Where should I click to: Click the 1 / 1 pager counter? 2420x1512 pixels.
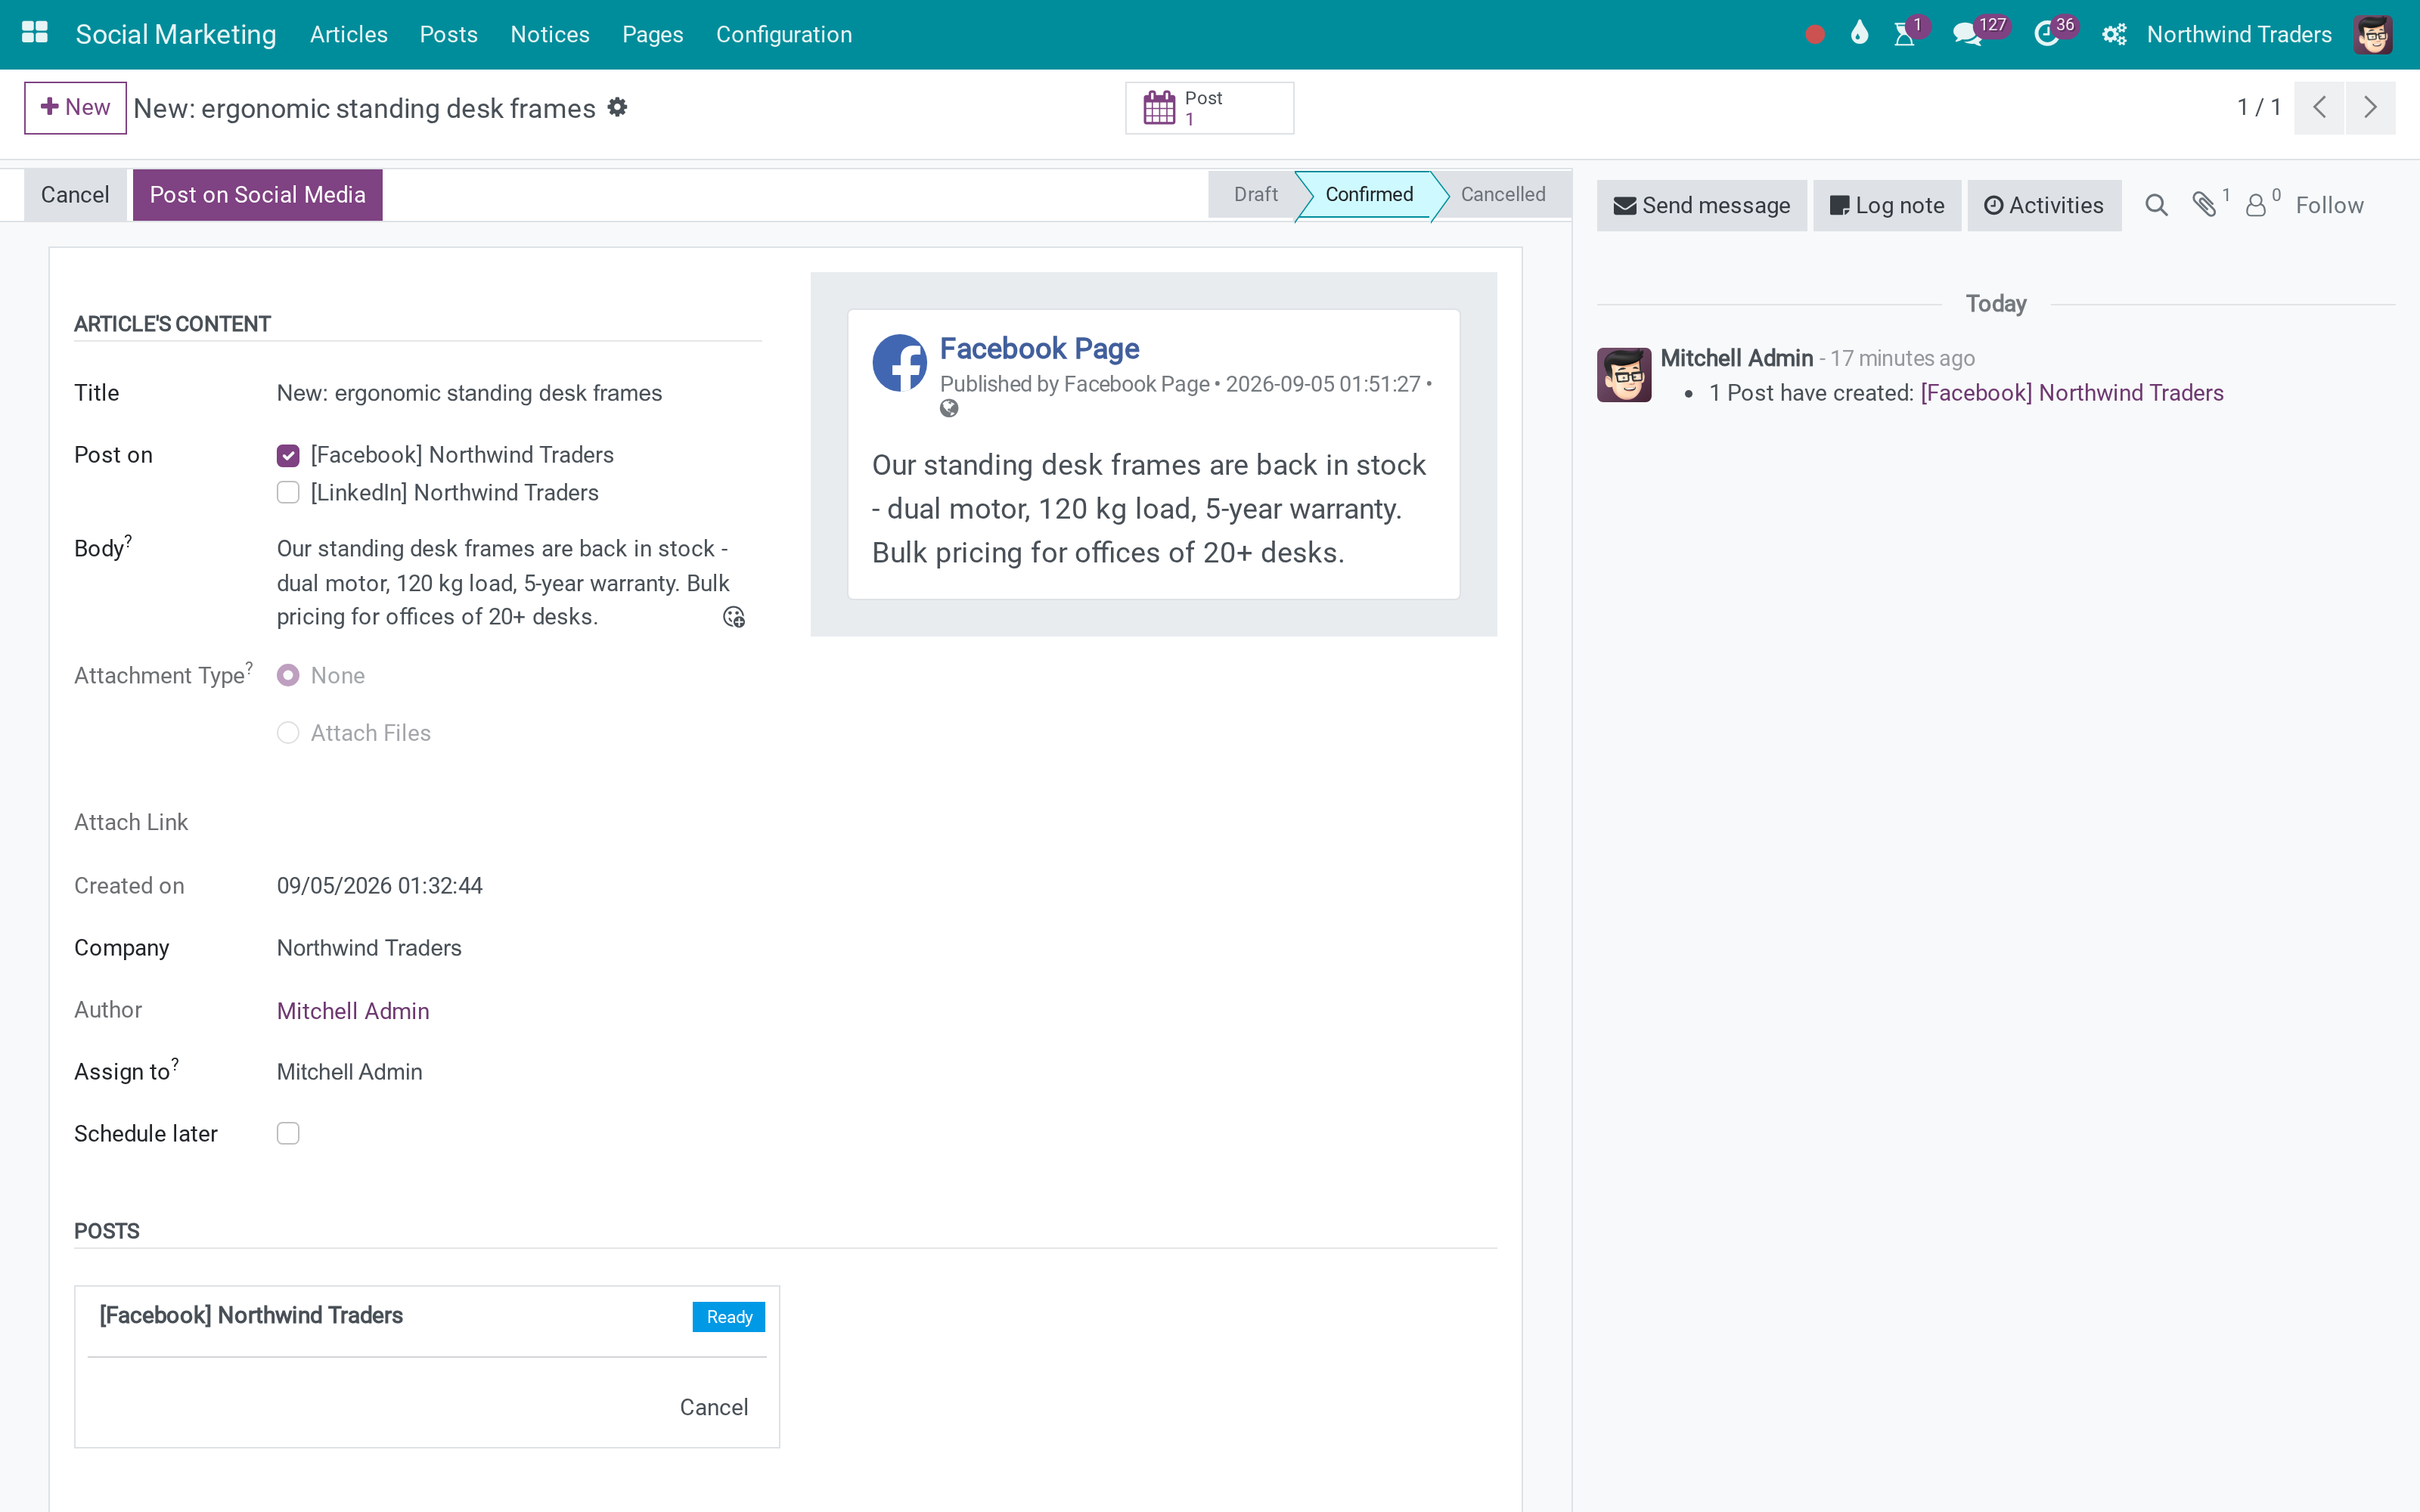pyautogui.click(x=2259, y=107)
